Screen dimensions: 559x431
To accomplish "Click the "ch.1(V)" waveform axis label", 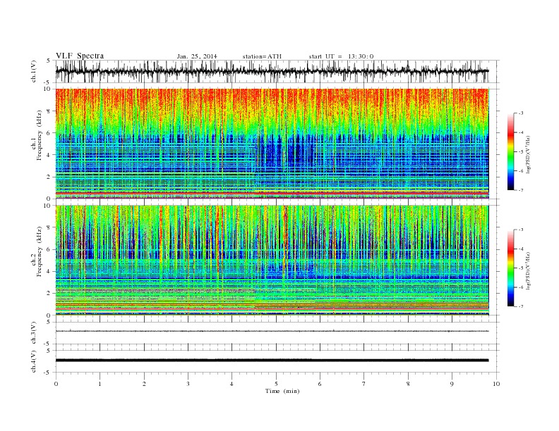I will pos(34,71).
